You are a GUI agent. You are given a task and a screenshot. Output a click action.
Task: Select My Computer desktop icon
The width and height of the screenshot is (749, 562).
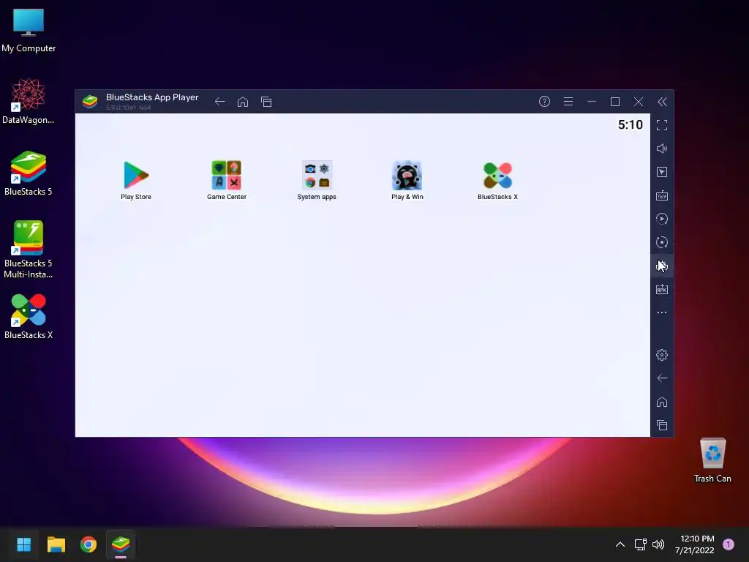(x=29, y=31)
